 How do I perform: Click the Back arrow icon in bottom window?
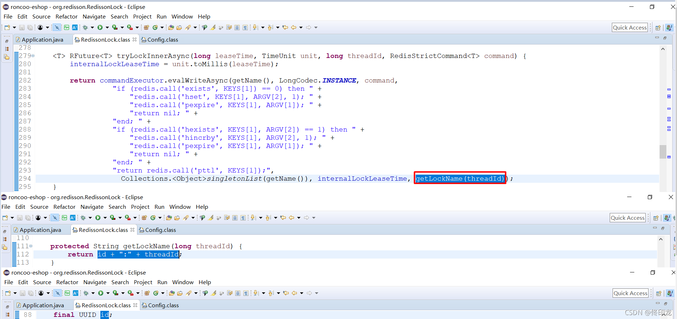[x=294, y=293]
